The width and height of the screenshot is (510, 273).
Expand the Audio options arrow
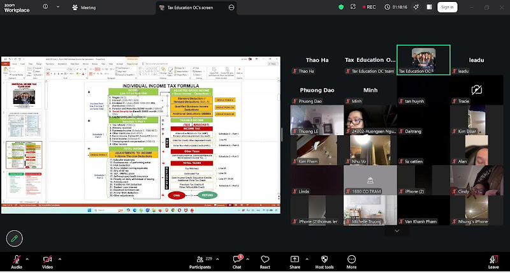click(x=27, y=260)
